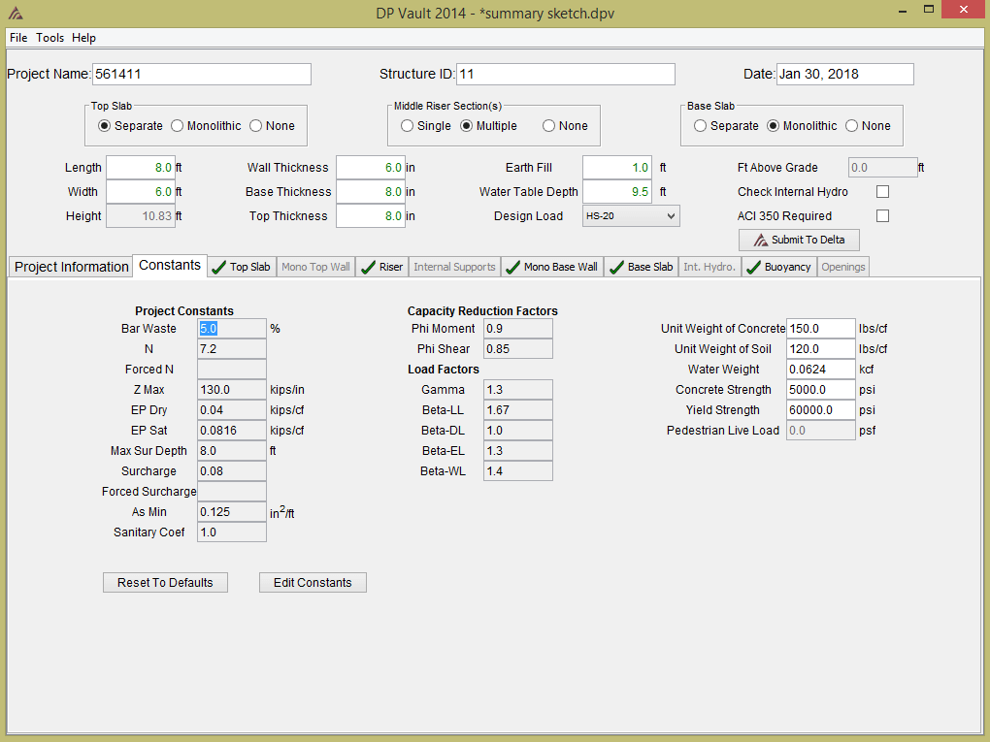Click the Project Name input field
This screenshot has height=742, width=990.
click(201, 75)
